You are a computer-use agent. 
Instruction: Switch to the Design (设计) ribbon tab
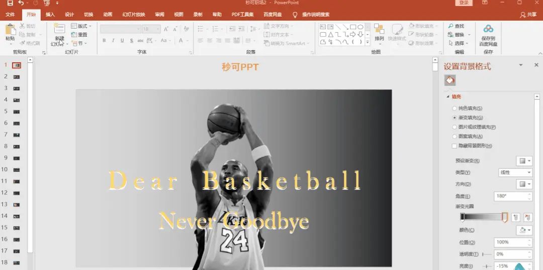point(69,15)
